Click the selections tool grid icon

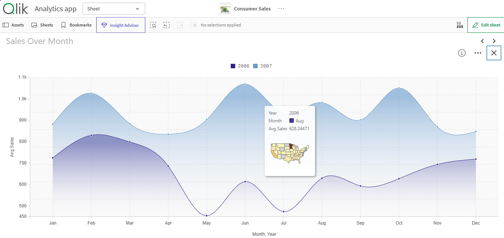(460, 25)
